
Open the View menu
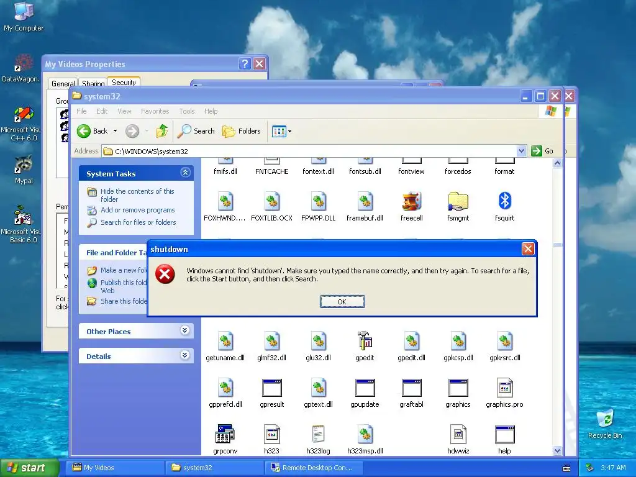pos(124,111)
